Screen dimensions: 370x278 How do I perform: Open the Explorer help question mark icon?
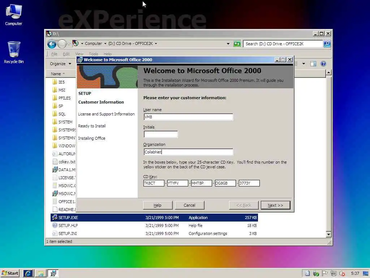(x=323, y=64)
